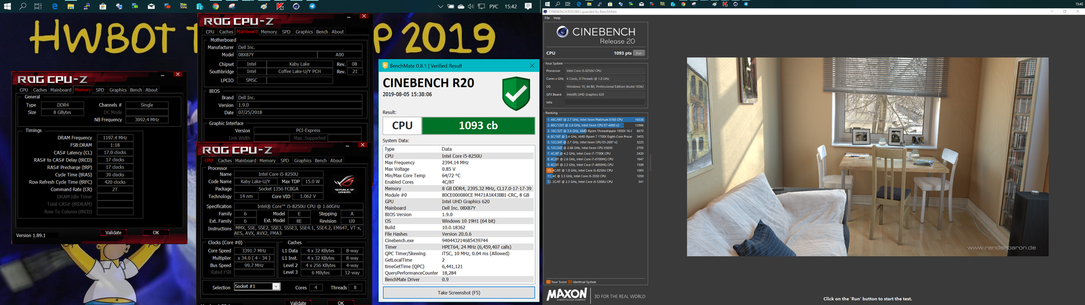Select the BenchMate Driver row

coord(459,280)
